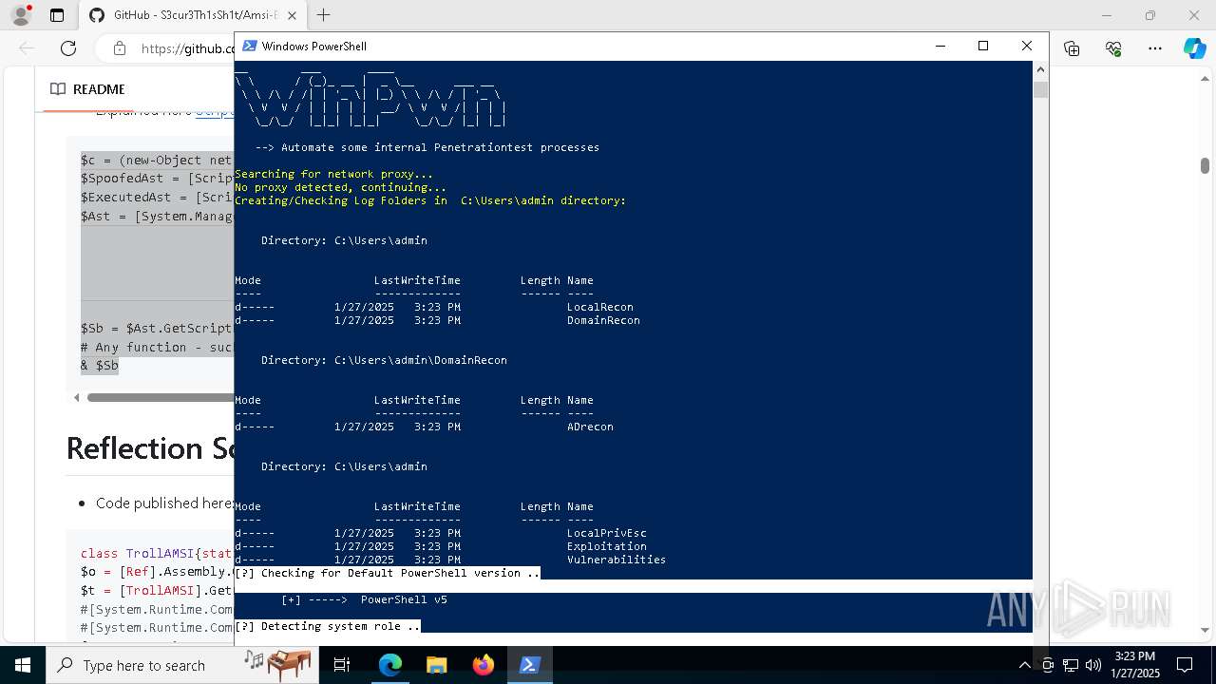1216x684 pixels.
Task: Open Firefox from taskbar
Action: point(483,665)
